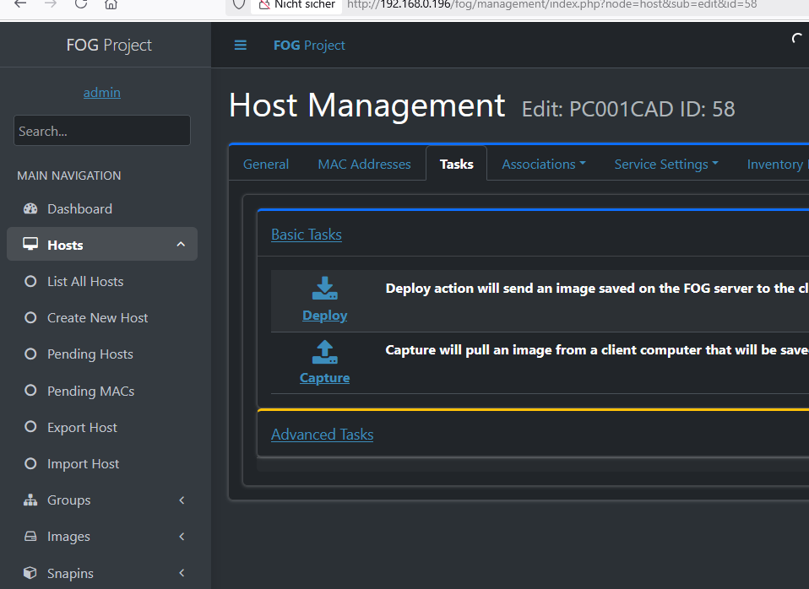Click the Deploy download icon

(x=324, y=289)
